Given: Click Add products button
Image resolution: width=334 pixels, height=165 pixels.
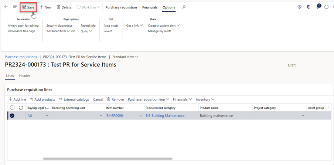Looking at the screenshot, I should pos(42,100).
